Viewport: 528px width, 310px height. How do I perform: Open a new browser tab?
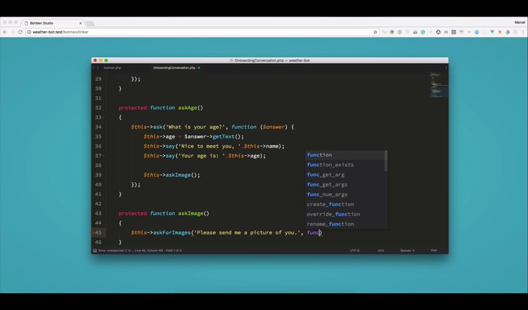point(90,23)
